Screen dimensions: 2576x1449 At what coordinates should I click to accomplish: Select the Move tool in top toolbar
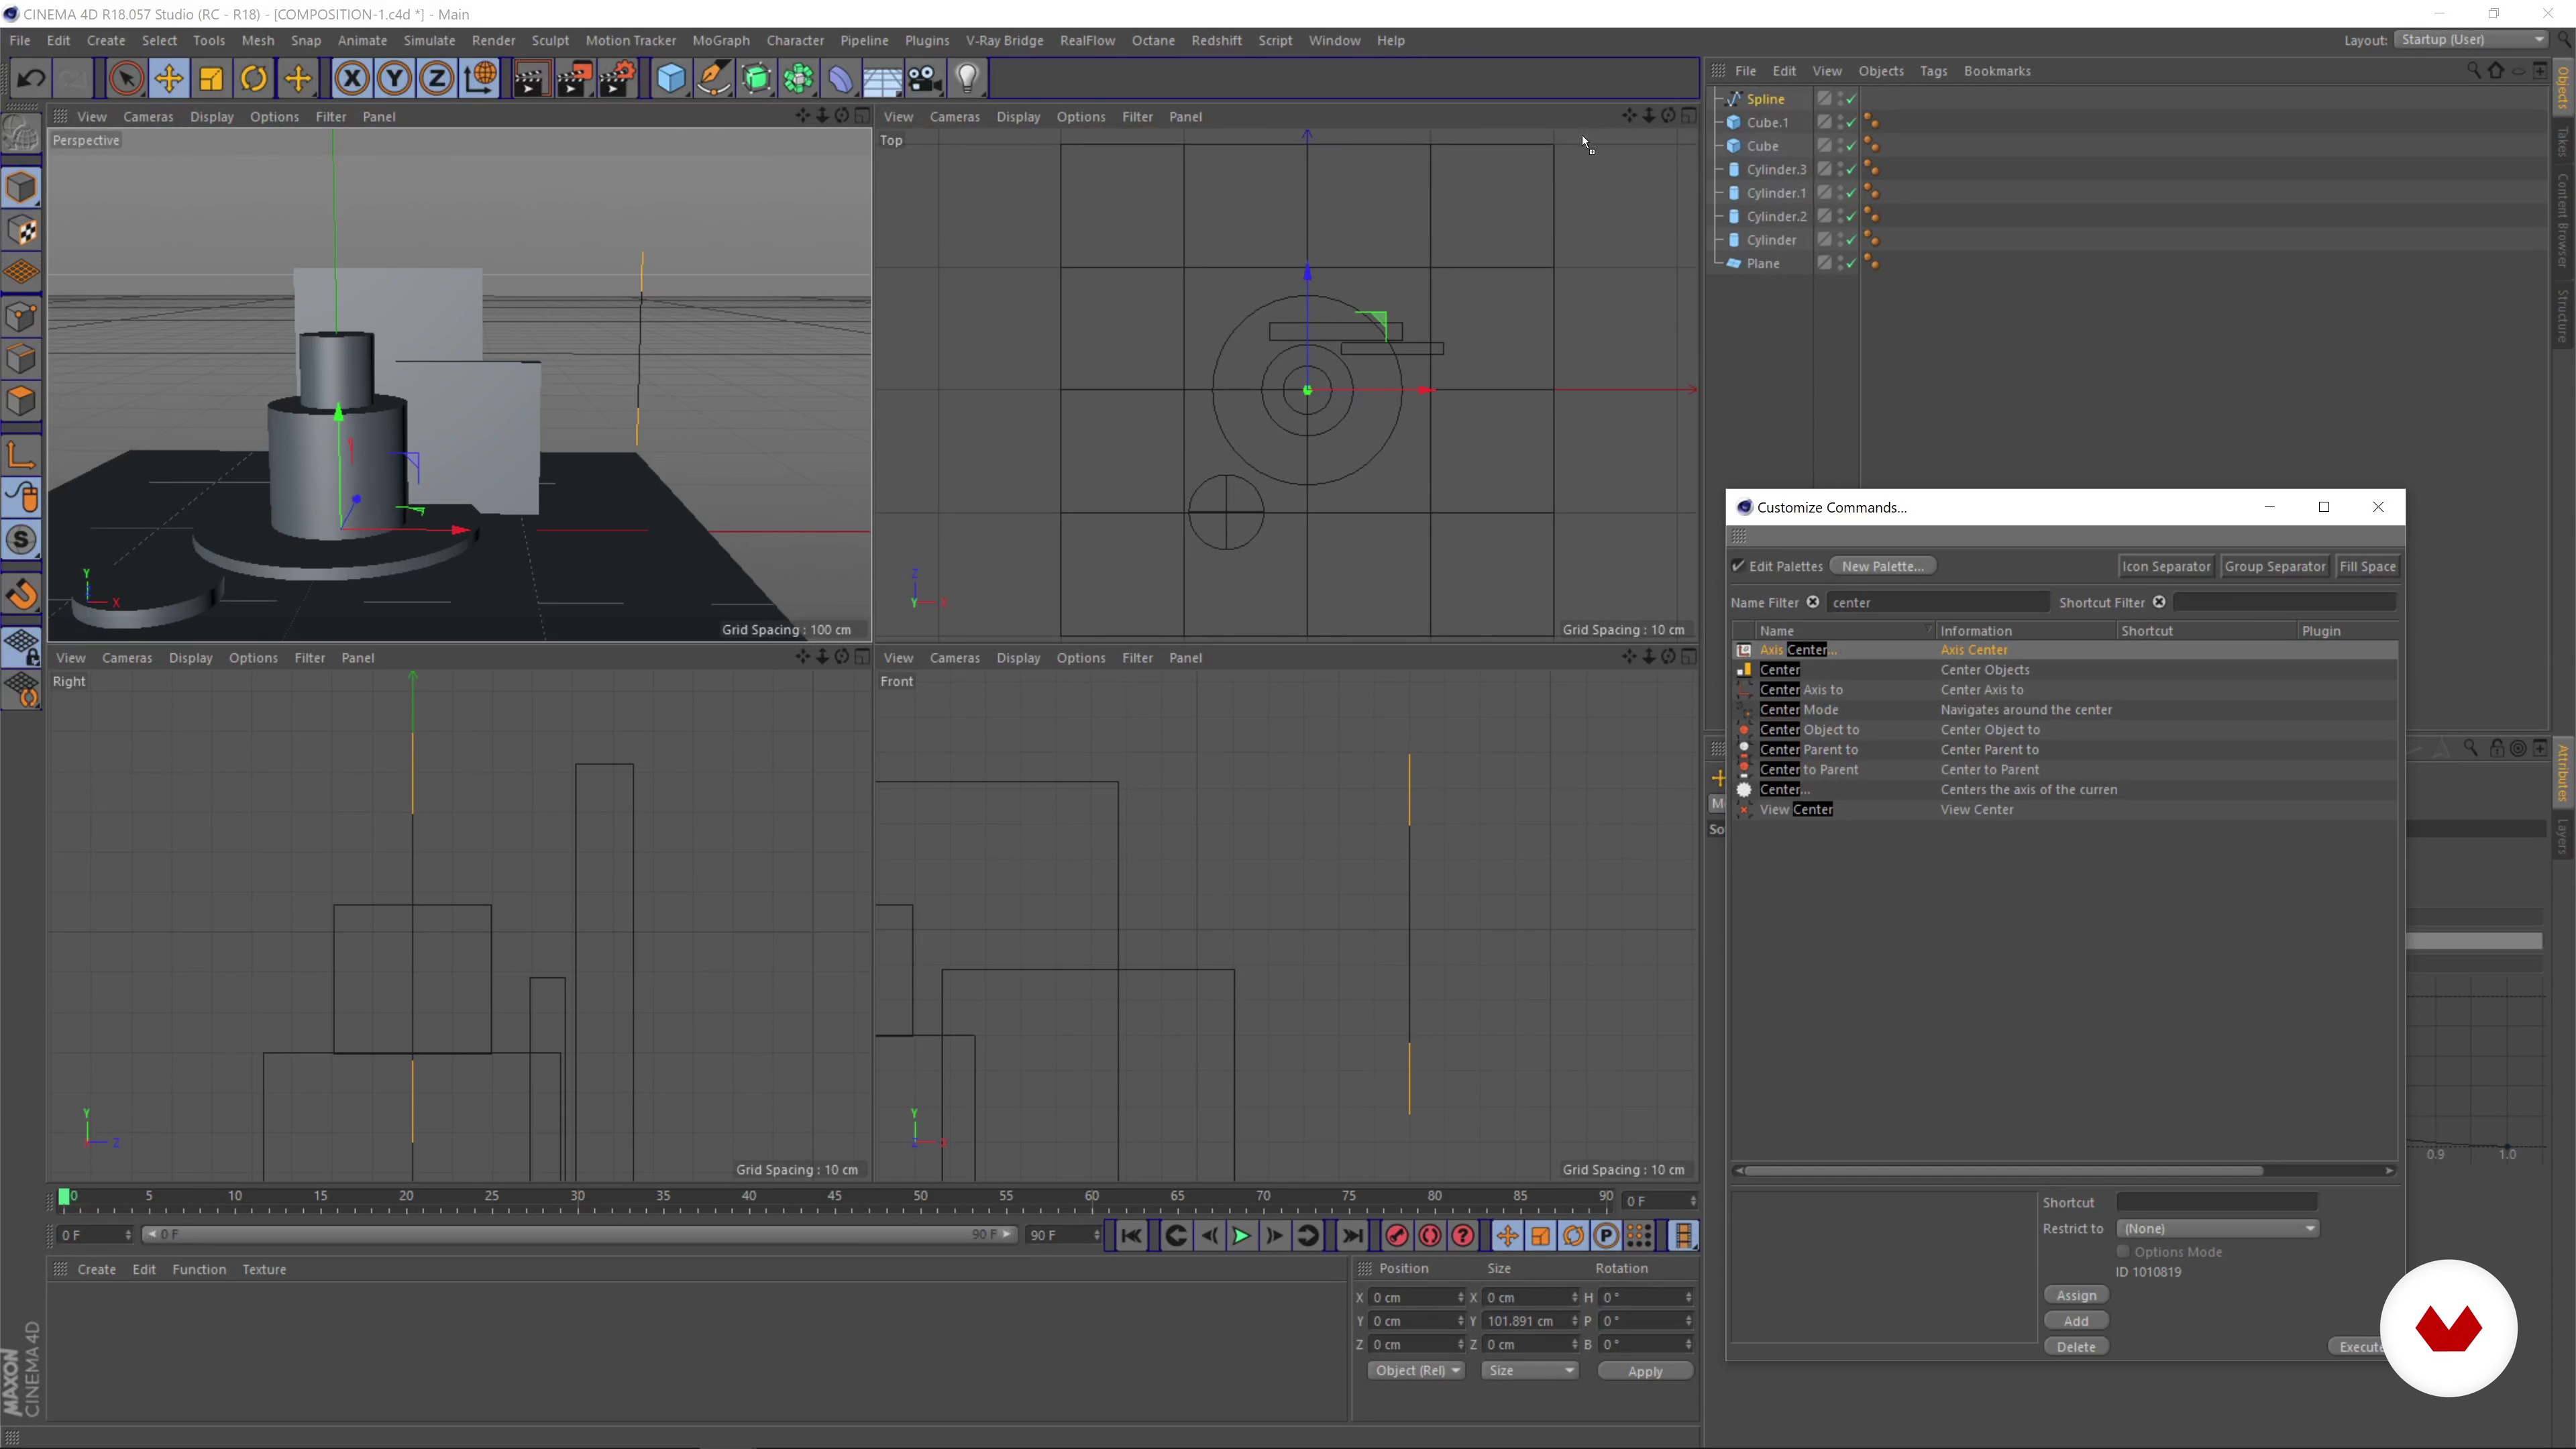point(169,78)
